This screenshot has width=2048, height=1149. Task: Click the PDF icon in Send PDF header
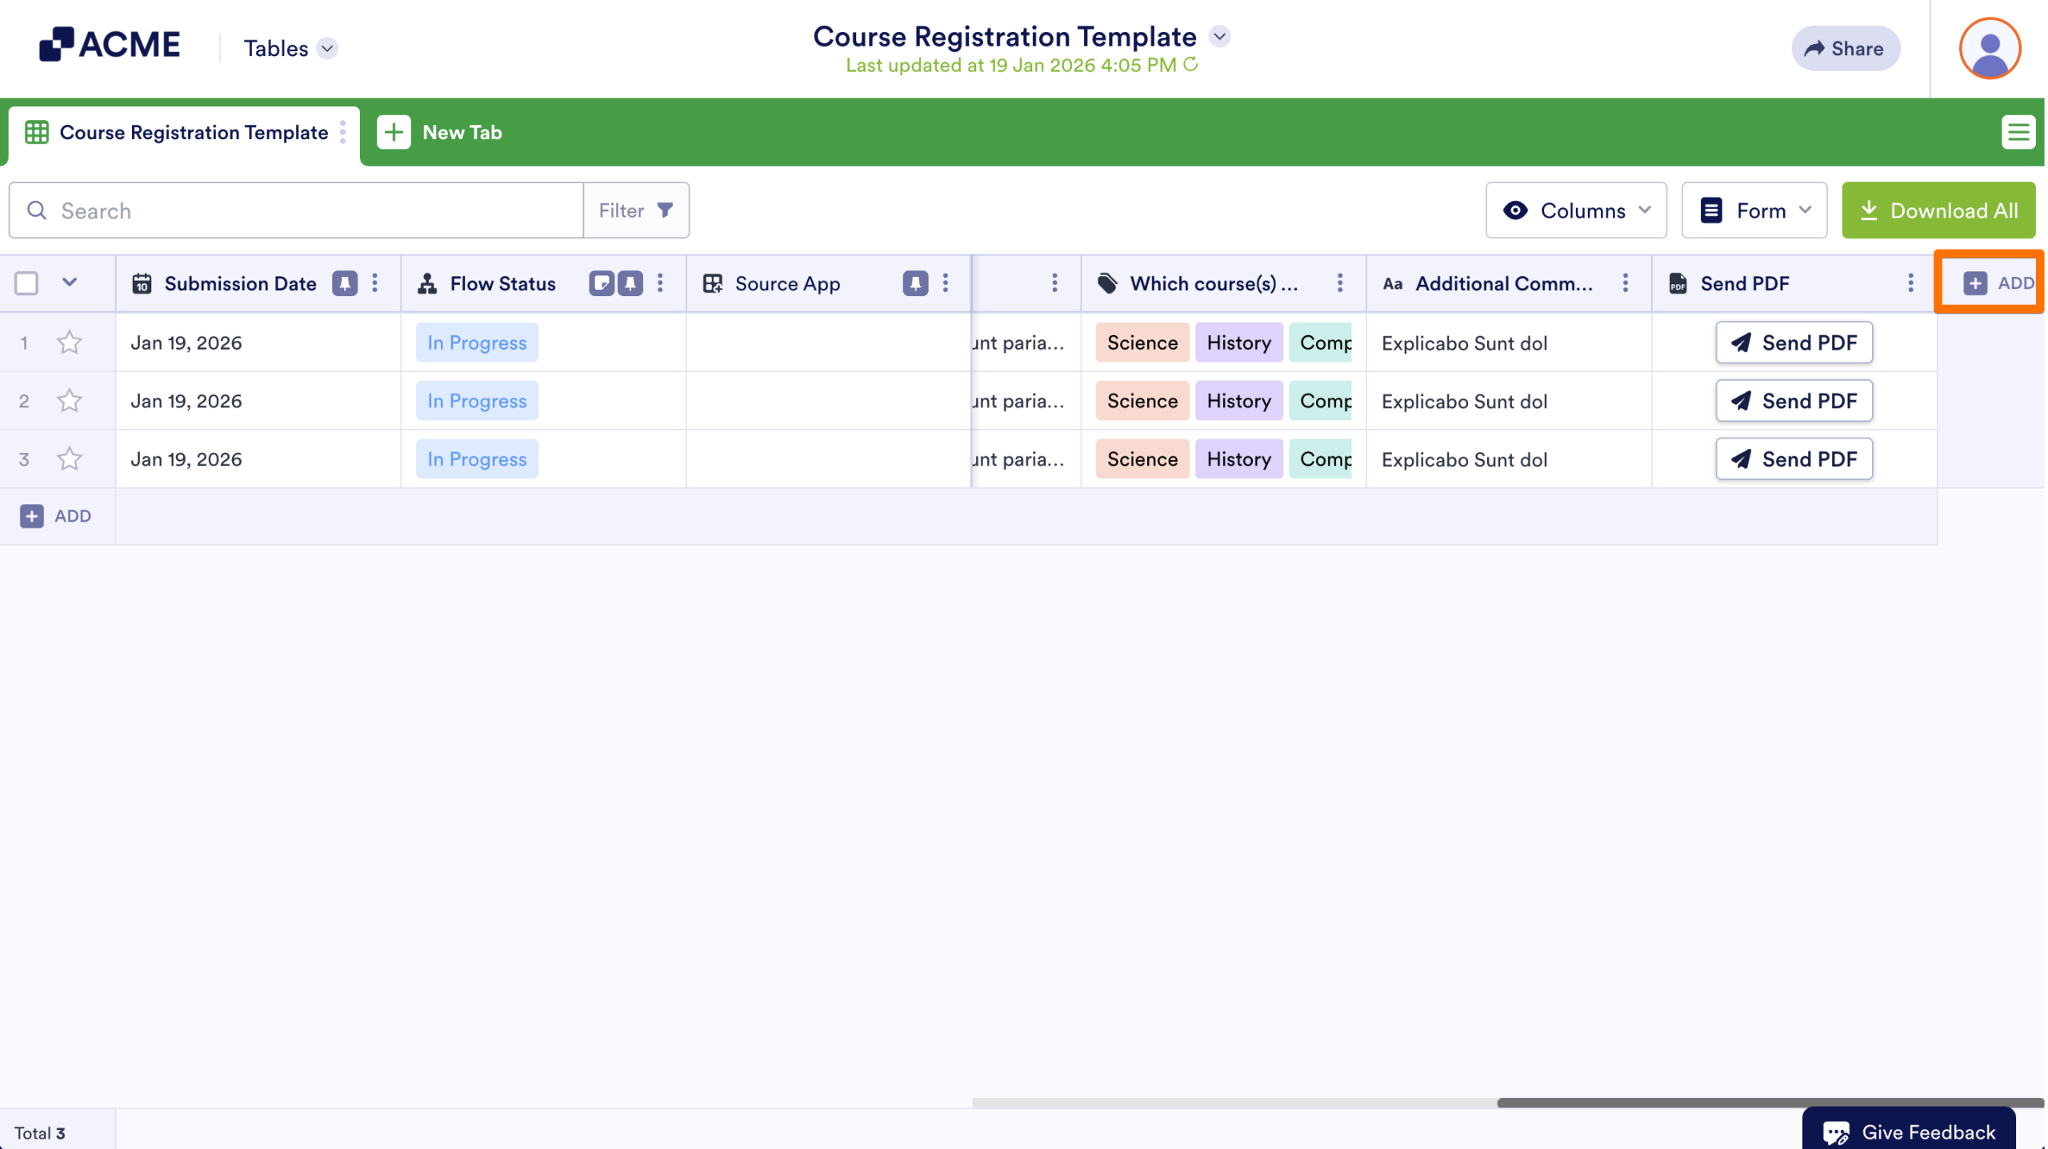1678,283
